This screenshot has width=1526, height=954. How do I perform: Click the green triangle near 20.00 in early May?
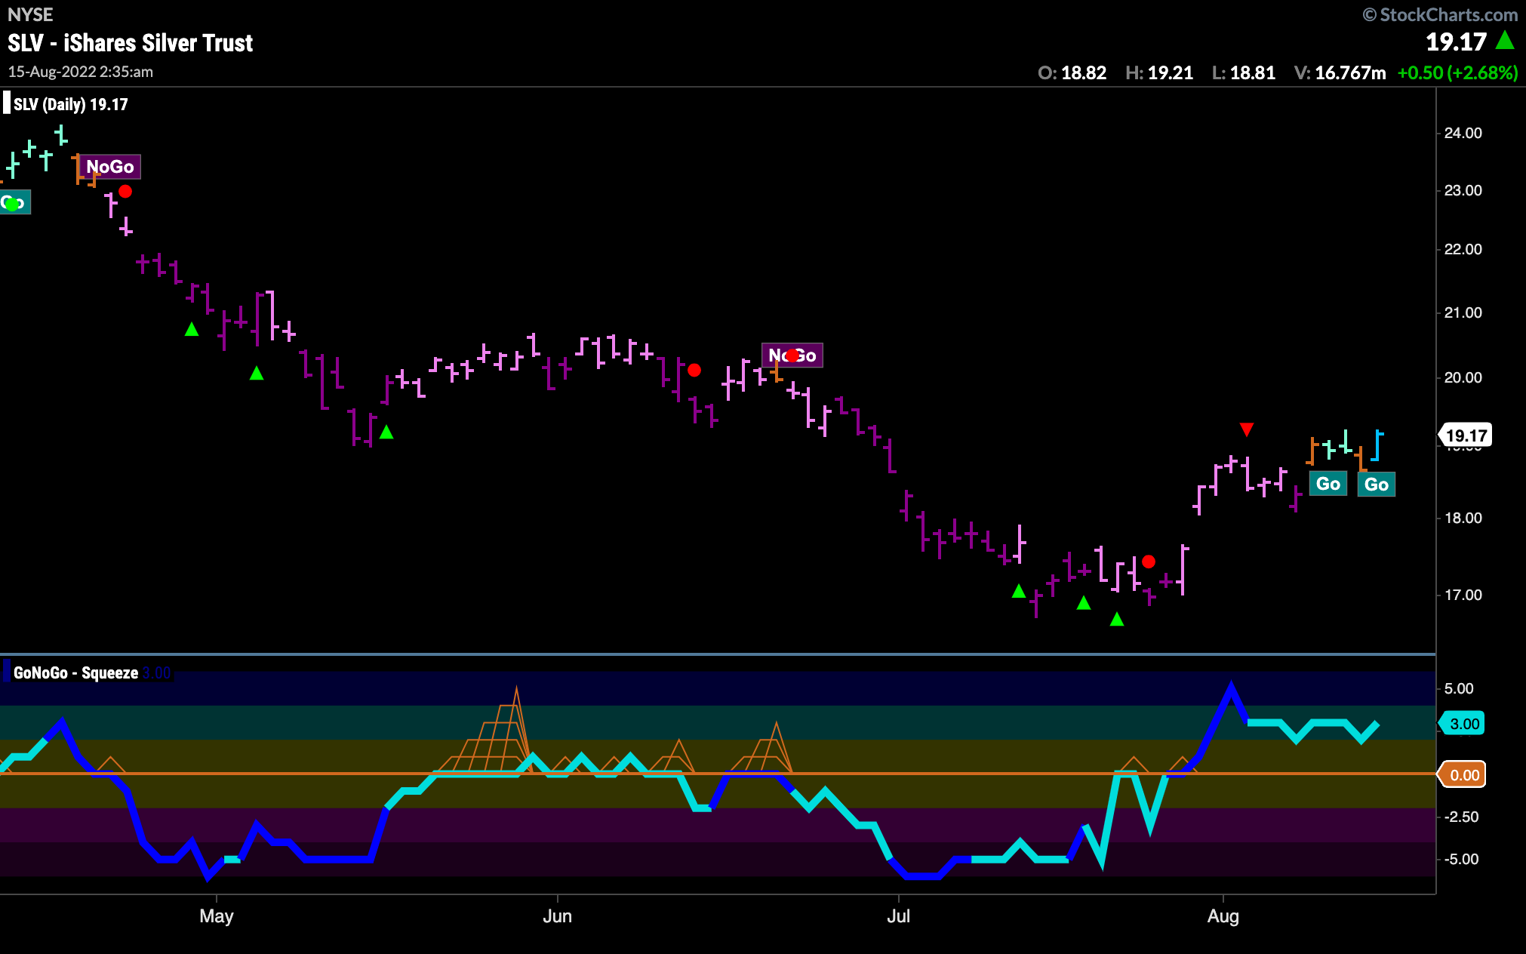(257, 373)
